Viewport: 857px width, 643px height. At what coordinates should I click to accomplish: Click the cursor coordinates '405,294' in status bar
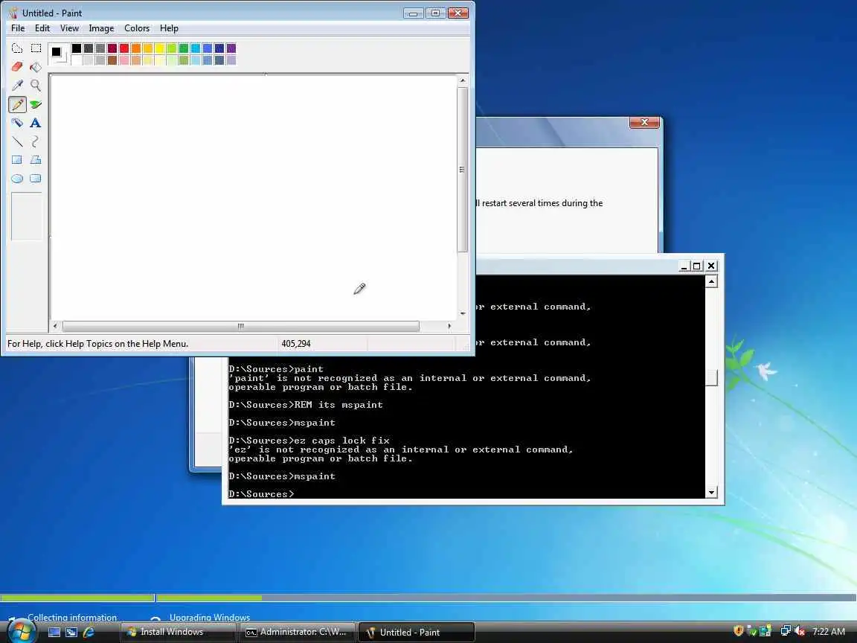(x=295, y=343)
